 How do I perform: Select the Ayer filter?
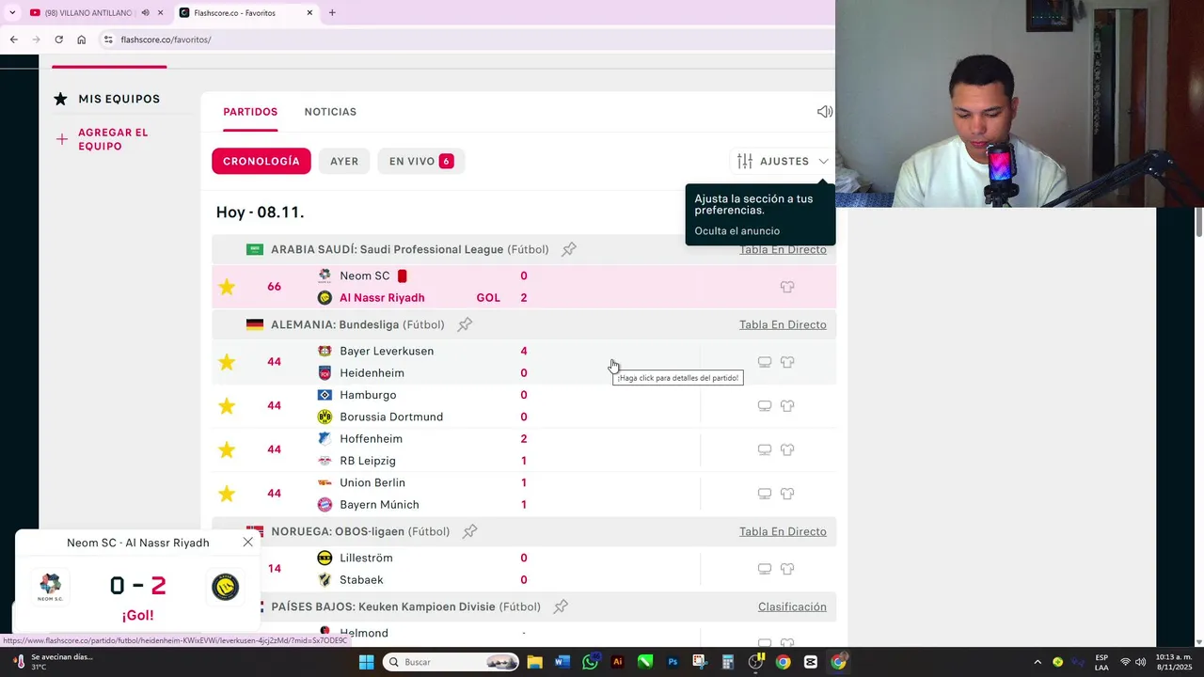(x=344, y=161)
